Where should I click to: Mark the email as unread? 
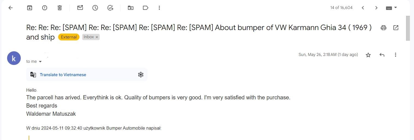tap(80, 8)
